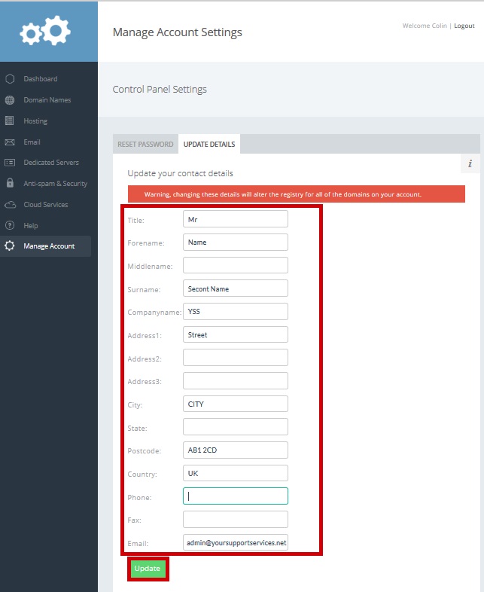Click the Phone input field

[x=236, y=496]
